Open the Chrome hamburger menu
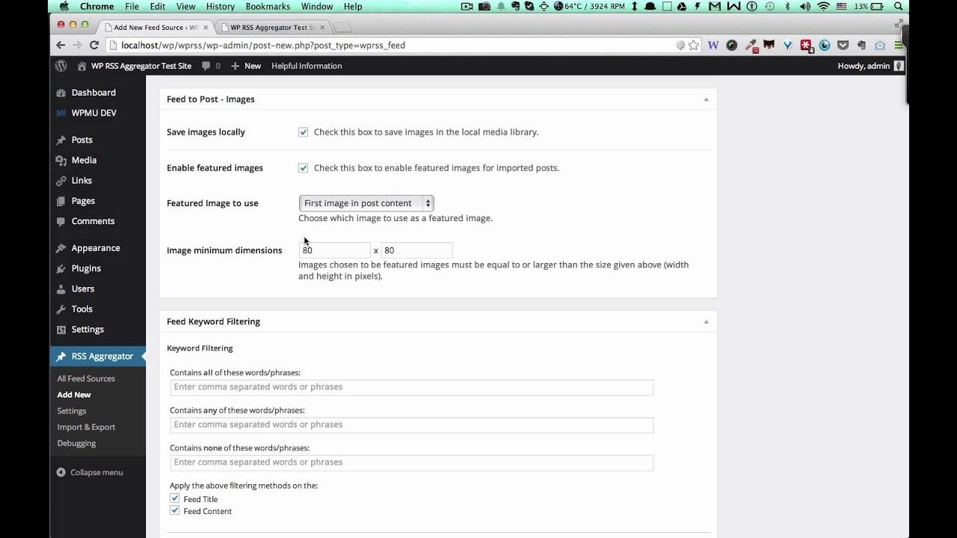The width and height of the screenshot is (957, 538). point(899,46)
